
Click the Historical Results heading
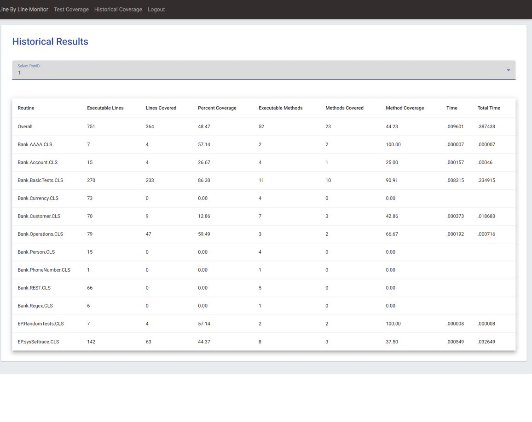(50, 41)
